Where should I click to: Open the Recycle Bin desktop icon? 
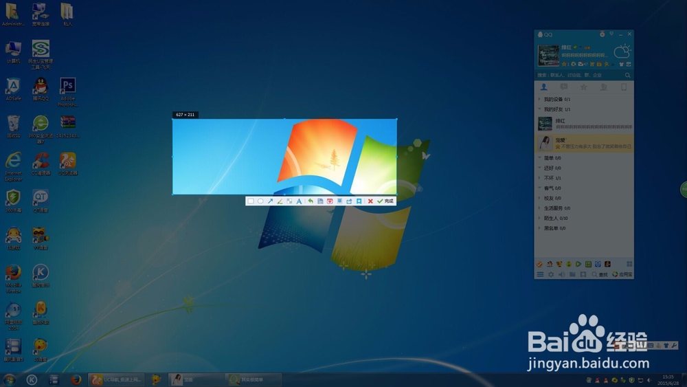pos(13,126)
